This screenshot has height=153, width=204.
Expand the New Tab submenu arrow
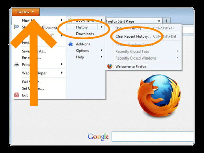coord(62,20)
